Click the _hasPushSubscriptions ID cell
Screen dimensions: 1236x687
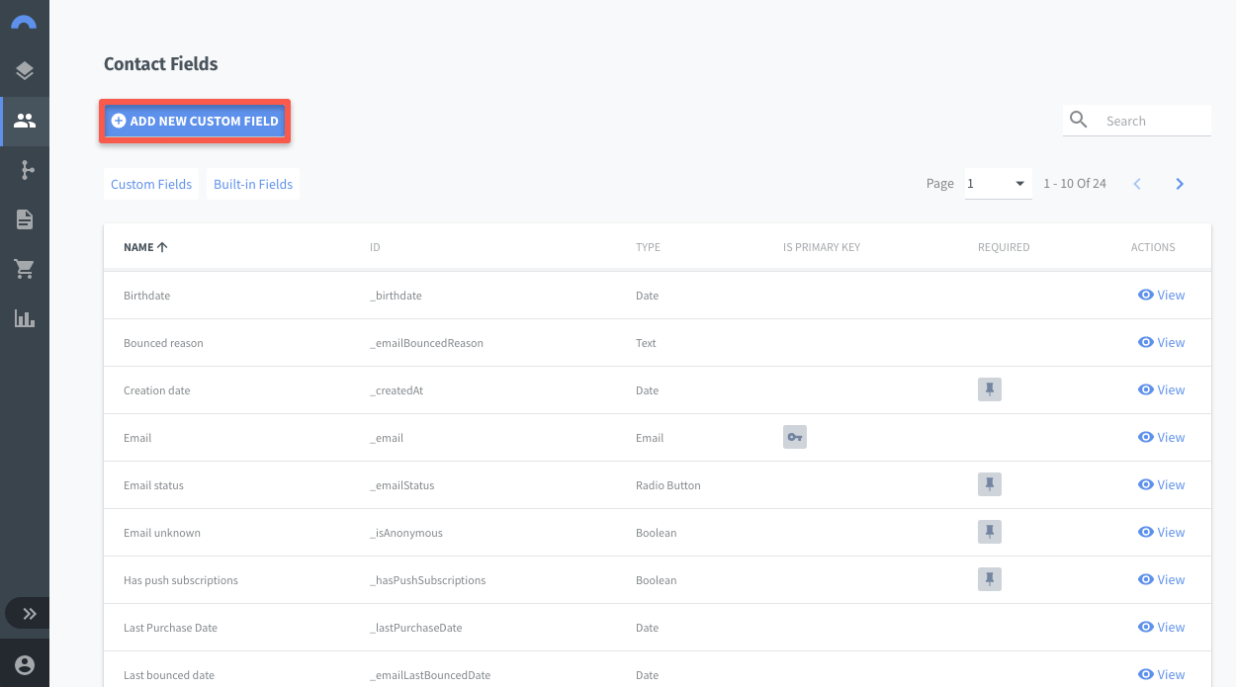pyautogui.click(x=427, y=580)
